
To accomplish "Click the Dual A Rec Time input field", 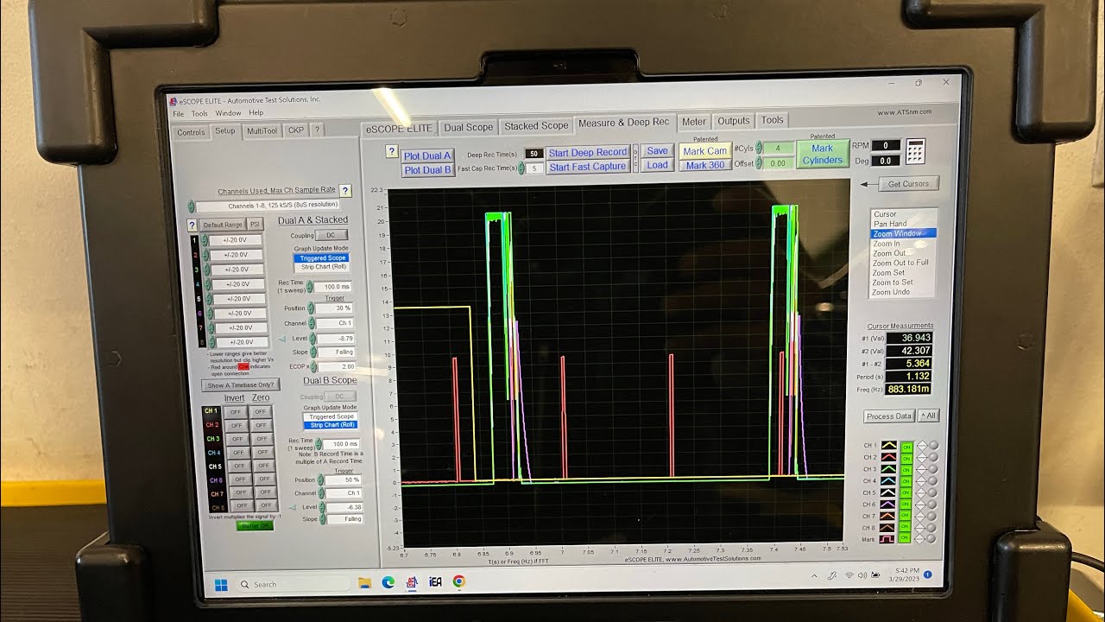I will point(332,286).
